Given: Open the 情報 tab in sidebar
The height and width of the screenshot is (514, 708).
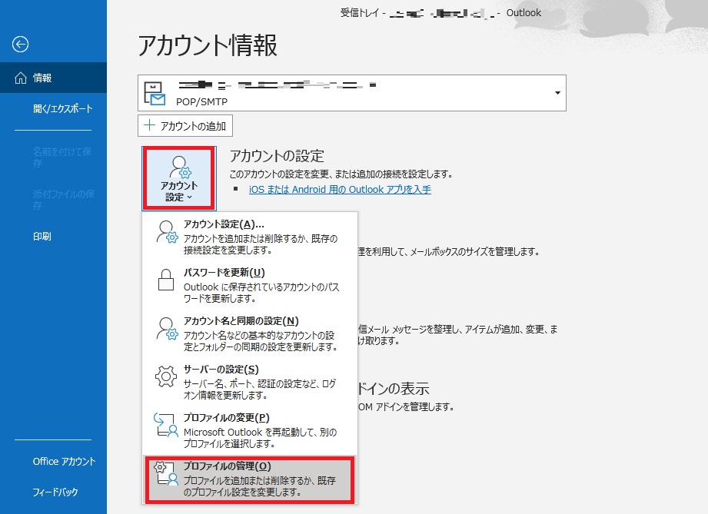Looking at the screenshot, I should [53, 78].
